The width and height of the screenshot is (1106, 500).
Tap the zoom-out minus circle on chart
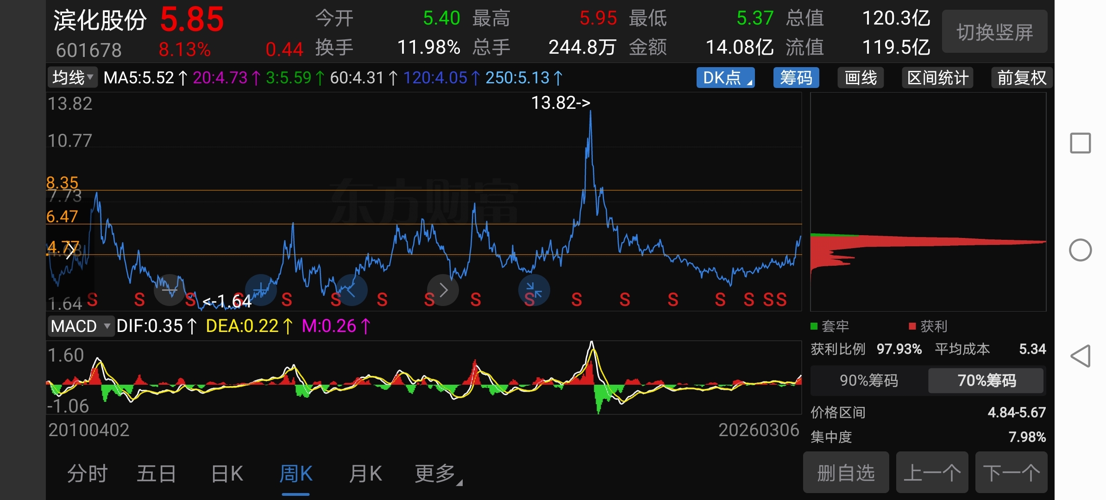(169, 290)
